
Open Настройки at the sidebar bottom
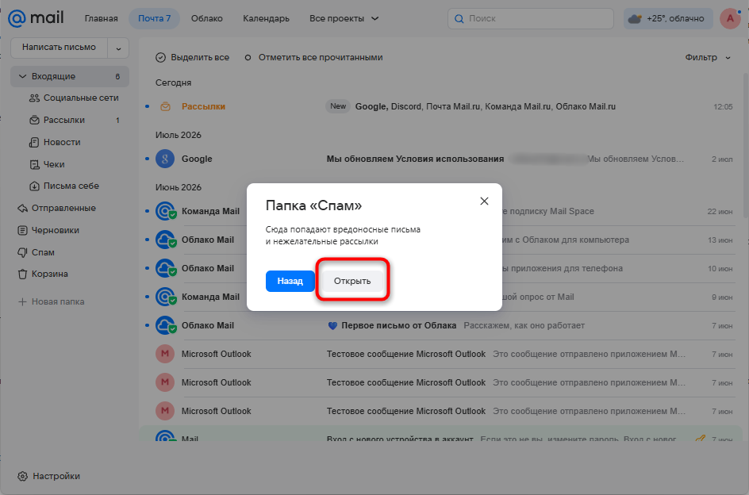tap(48, 477)
